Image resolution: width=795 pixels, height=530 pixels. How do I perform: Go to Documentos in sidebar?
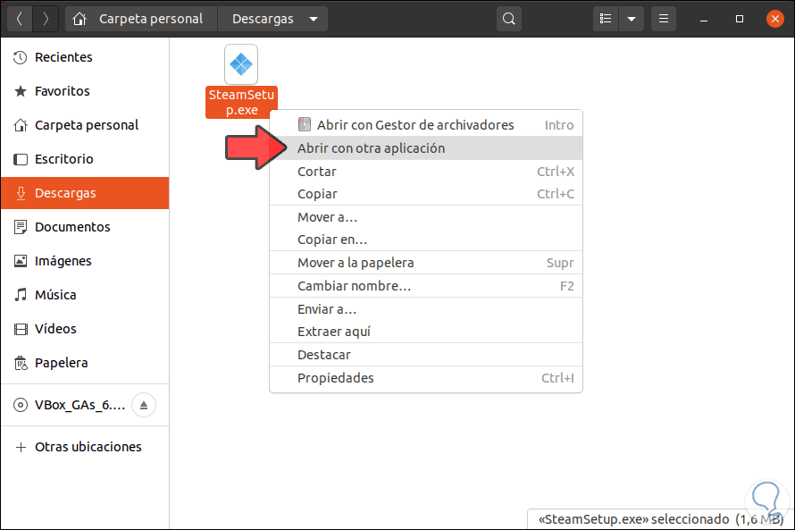pos(72,227)
